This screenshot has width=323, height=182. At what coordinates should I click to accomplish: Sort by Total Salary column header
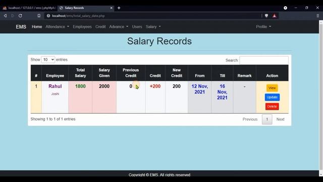pyautogui.click(x=80, y=73)
